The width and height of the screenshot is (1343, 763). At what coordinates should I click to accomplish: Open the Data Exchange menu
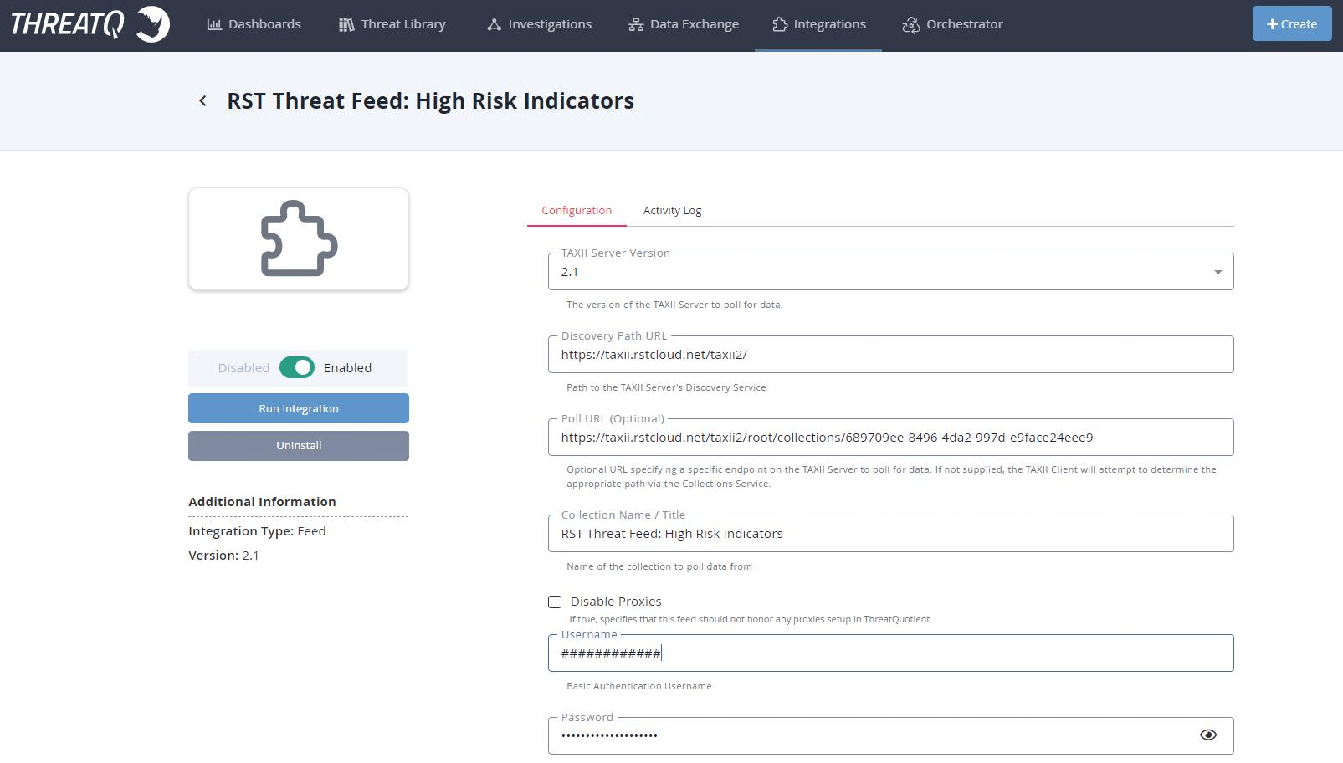(x=684, y=24)
